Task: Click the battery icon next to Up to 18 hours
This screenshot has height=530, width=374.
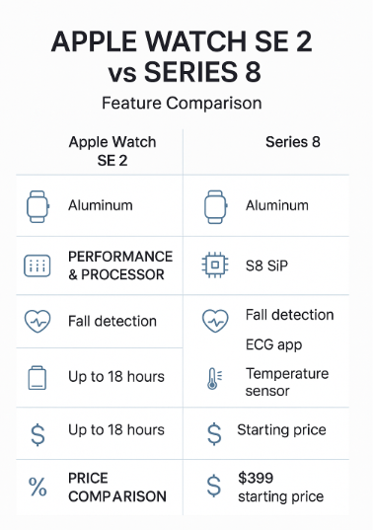Action: tap(37, 378)
